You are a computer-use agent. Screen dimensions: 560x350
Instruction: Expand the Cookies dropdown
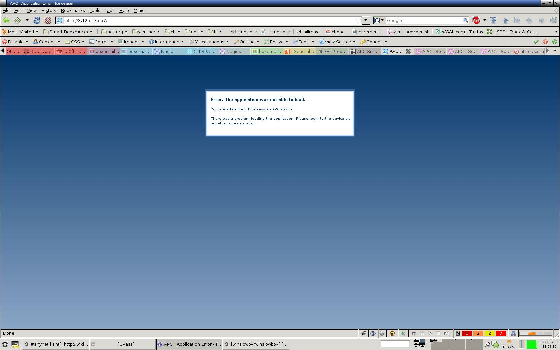coord(47,42)
